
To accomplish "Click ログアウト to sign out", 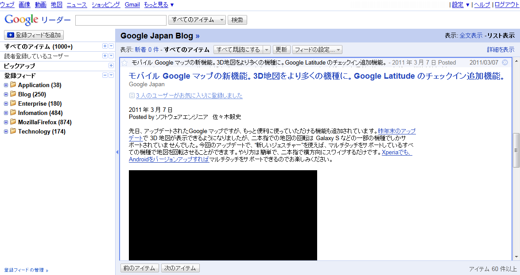I will 507,4.
